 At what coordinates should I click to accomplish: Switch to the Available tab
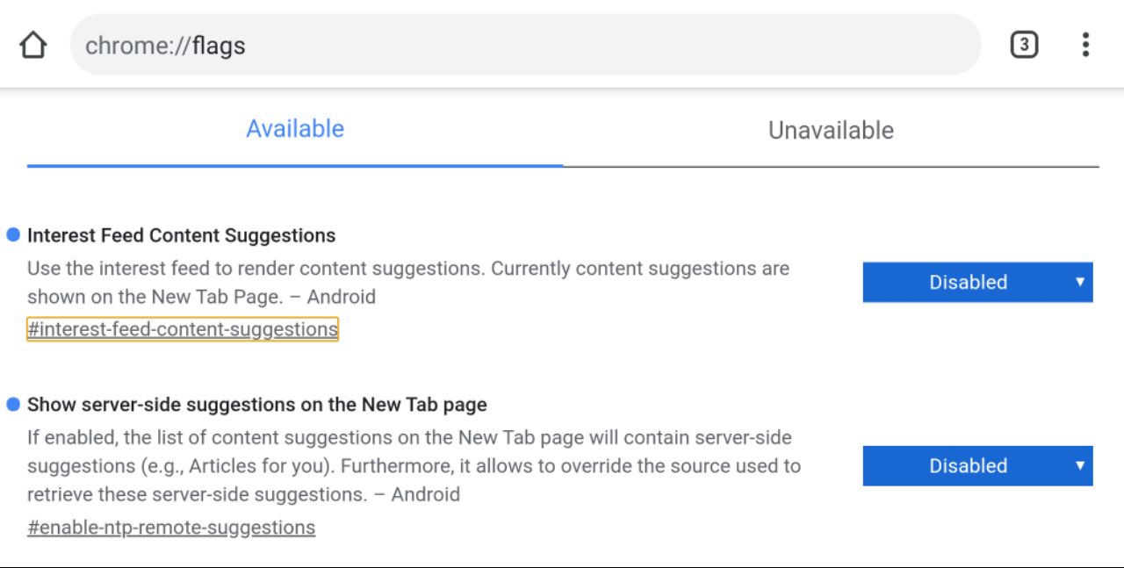(x=295, y=129)
